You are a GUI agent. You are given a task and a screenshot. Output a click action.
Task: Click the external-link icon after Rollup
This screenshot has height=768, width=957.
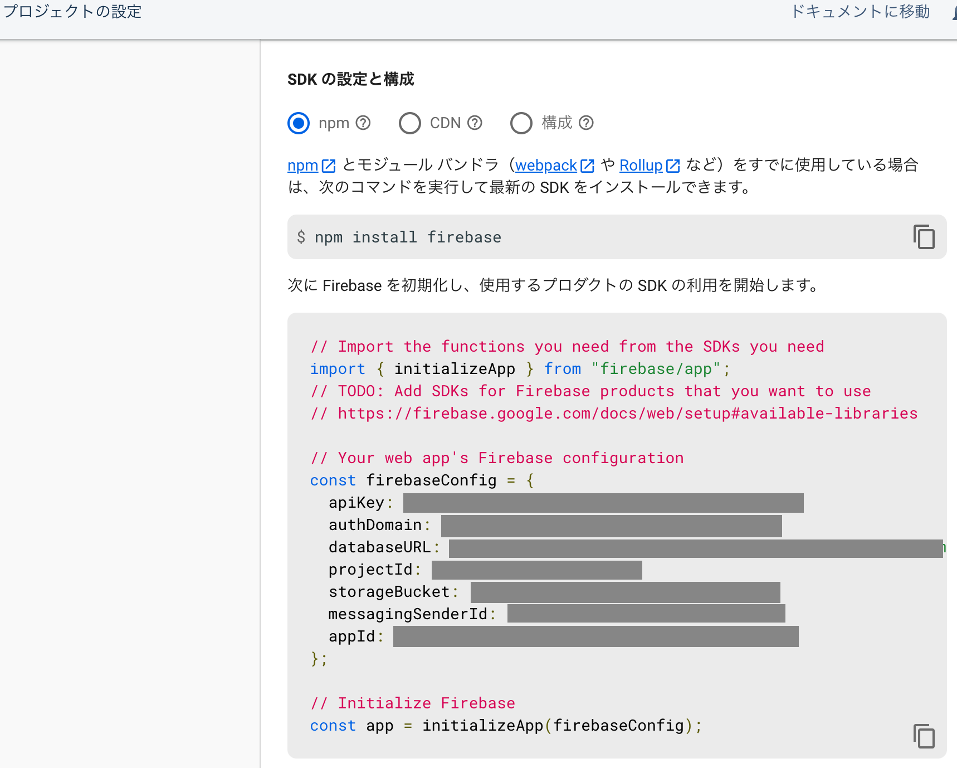point(673,166)
